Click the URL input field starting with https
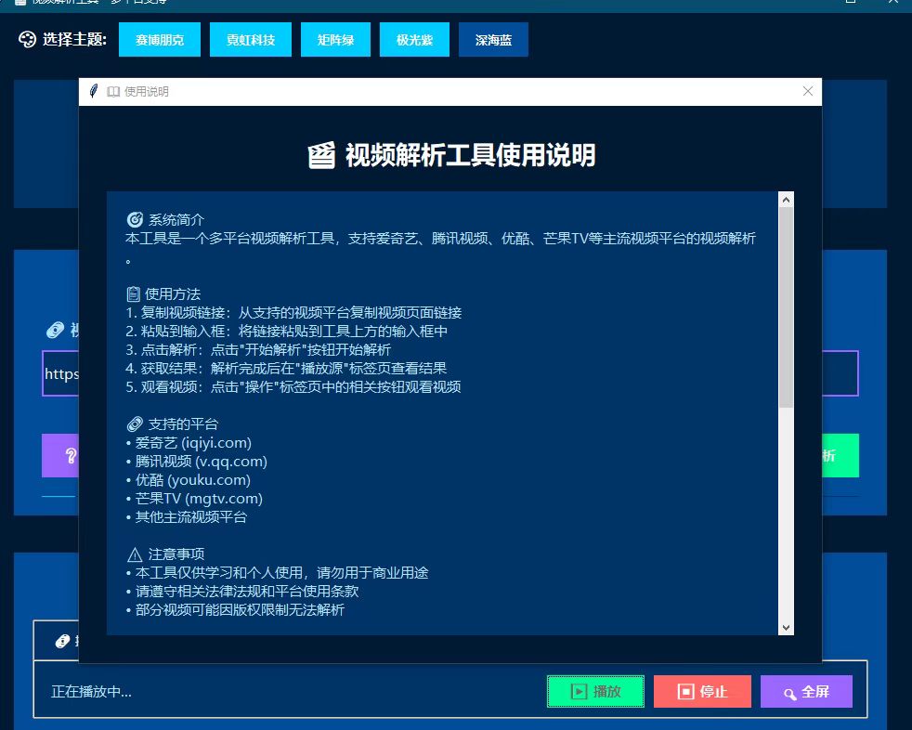This screenshot has width=912, height=730. click(60, 373)
